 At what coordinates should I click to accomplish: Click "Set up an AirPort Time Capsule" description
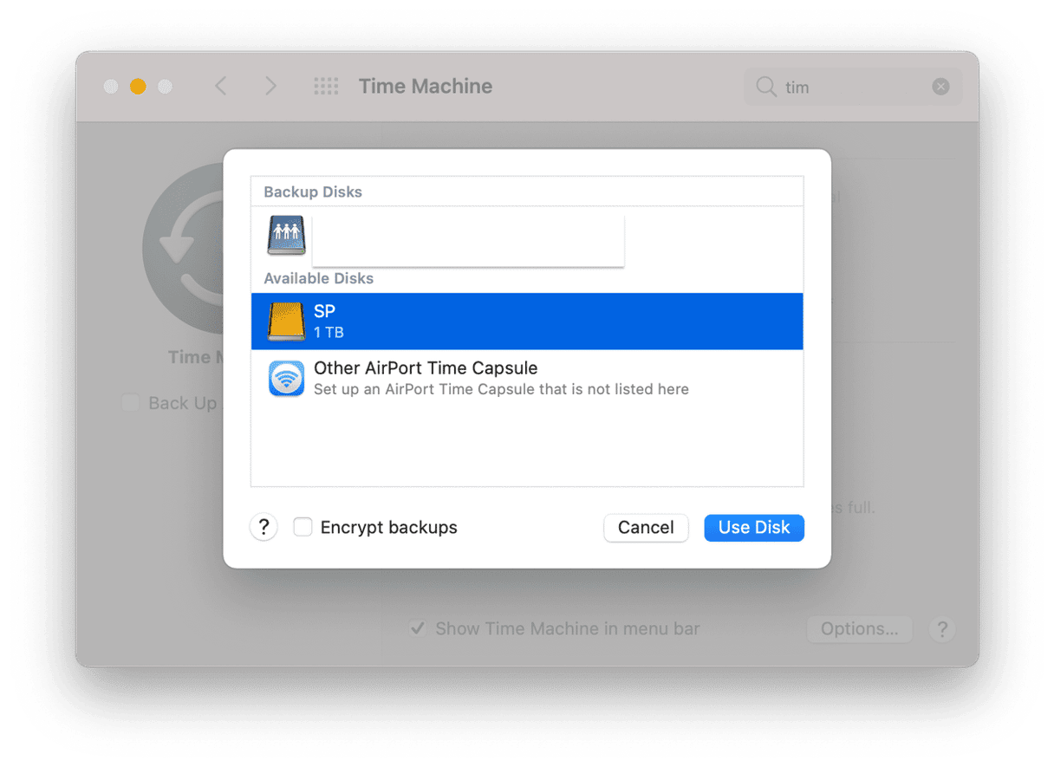pos(501,390)
